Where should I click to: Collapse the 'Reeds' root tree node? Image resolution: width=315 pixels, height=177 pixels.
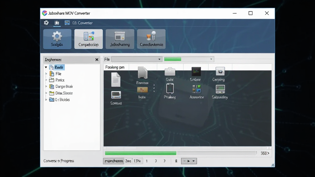tap(46, 67)
